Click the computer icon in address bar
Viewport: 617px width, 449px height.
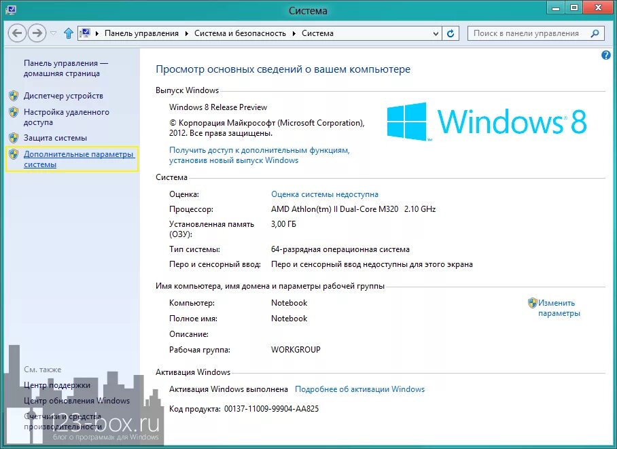point(86,33)
